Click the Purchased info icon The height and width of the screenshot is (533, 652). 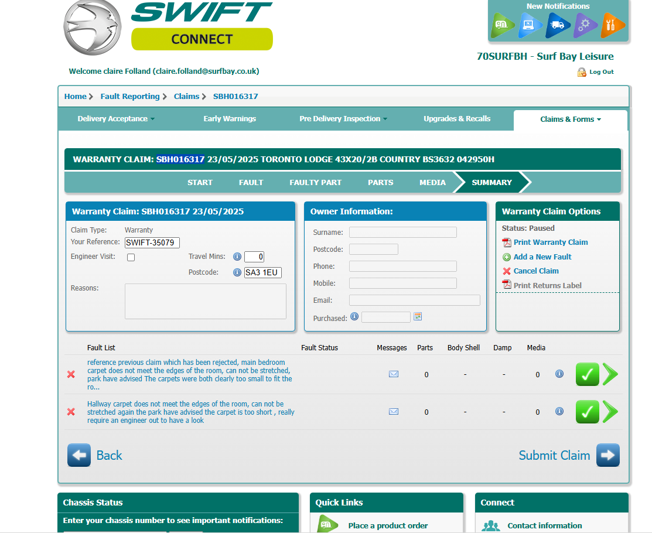tap(354, 316)
